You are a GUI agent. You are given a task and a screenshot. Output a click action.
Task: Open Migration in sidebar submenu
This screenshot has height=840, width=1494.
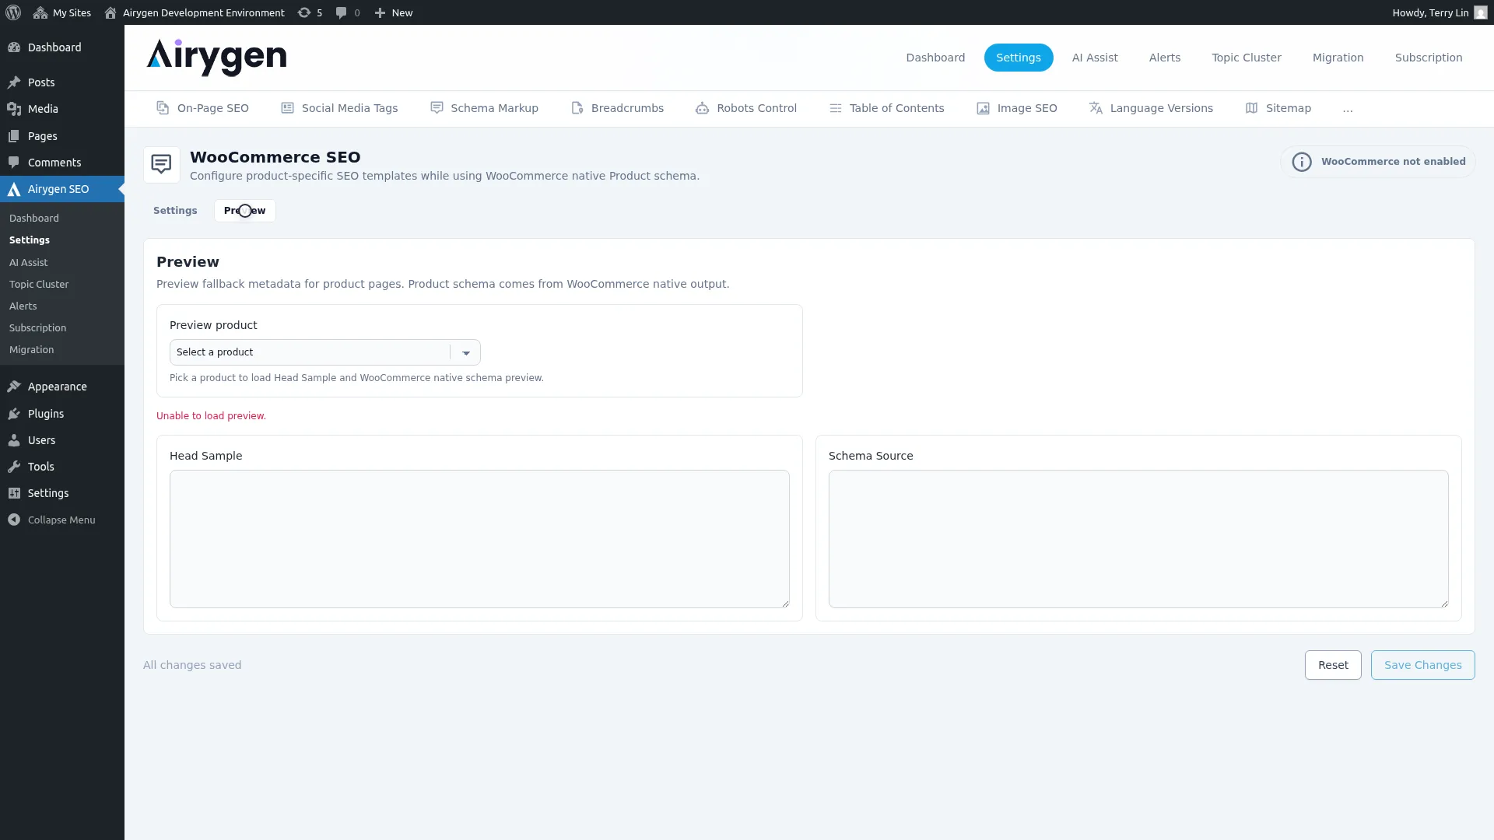(32, 350)
